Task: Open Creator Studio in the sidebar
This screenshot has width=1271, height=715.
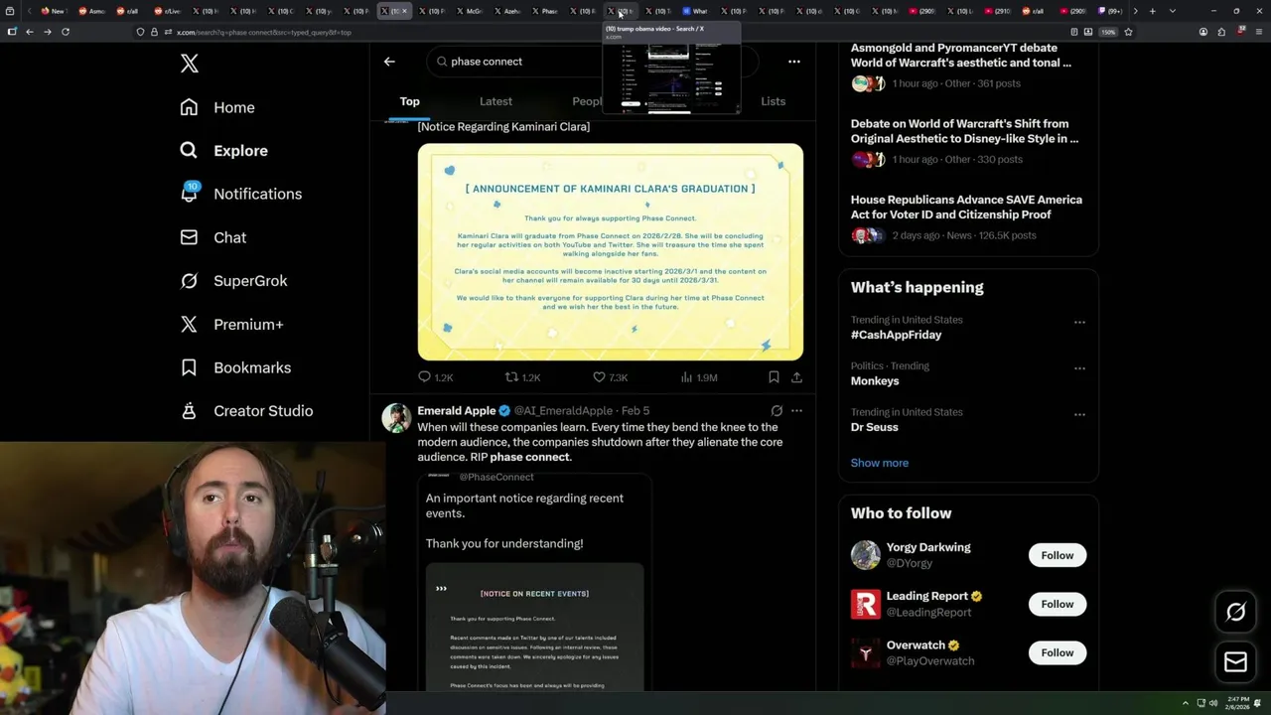Action: 246,411
